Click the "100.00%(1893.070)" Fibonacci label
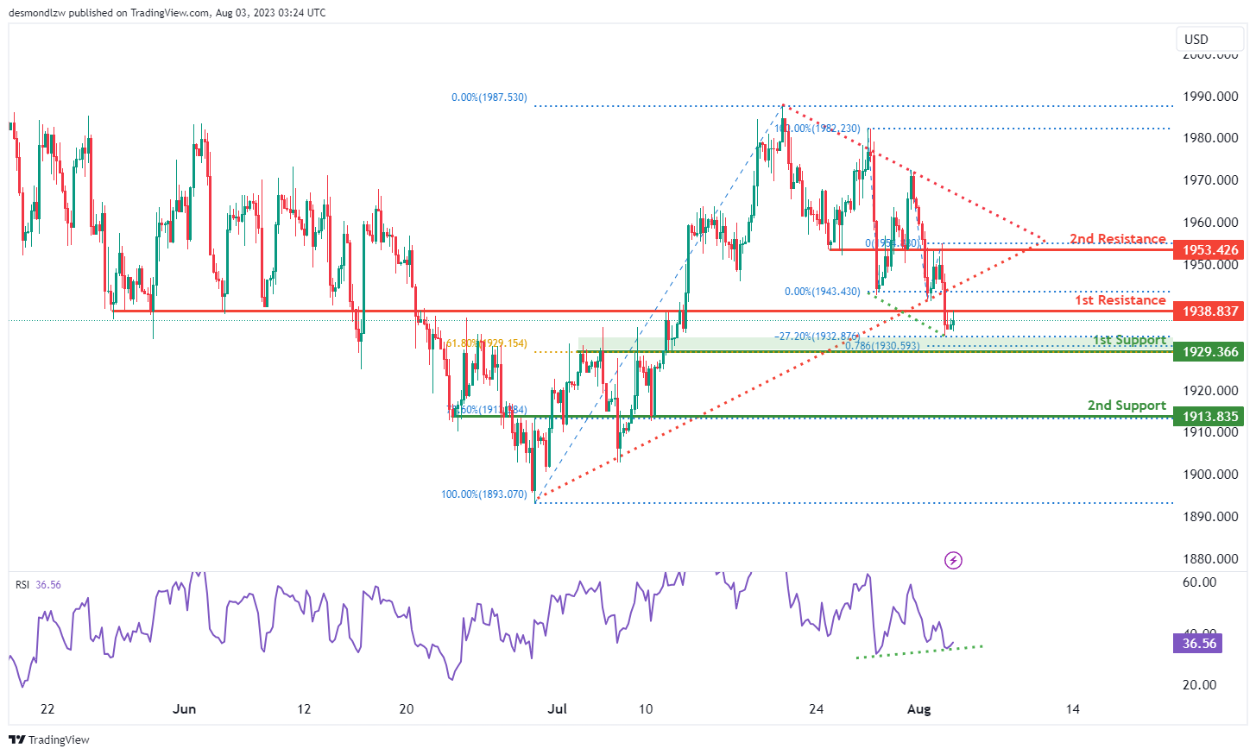The width and height of the screenshot is (1256, 755). pyautogui.click(x=484, y=494)
